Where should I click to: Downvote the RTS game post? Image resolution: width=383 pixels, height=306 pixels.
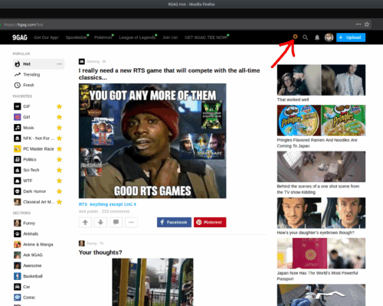100,223
